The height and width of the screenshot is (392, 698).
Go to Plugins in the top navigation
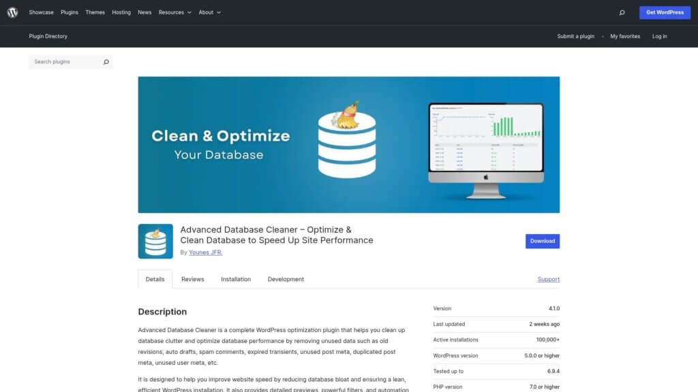[x=70, y=12]
